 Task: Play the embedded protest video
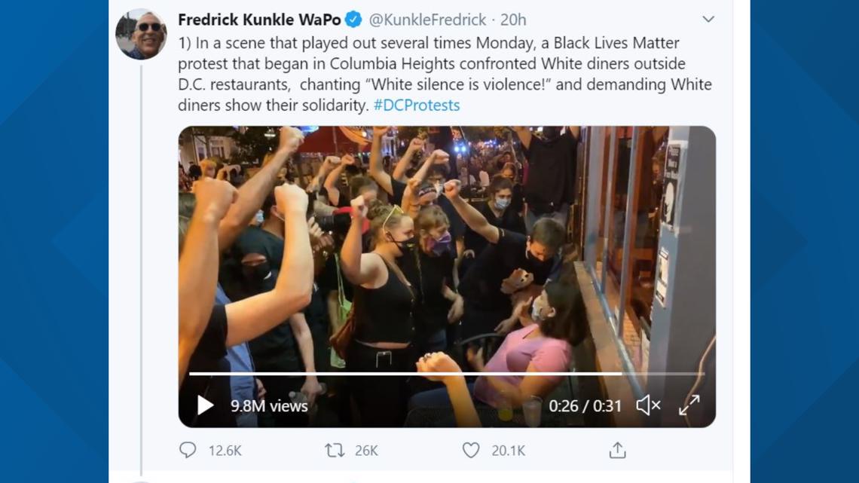coord(205,405)
